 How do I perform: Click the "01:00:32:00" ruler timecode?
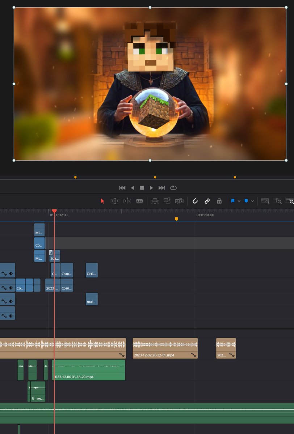tap(59, 215)
